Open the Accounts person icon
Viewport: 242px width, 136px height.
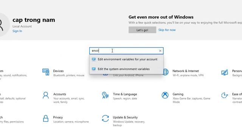(46, 95)
